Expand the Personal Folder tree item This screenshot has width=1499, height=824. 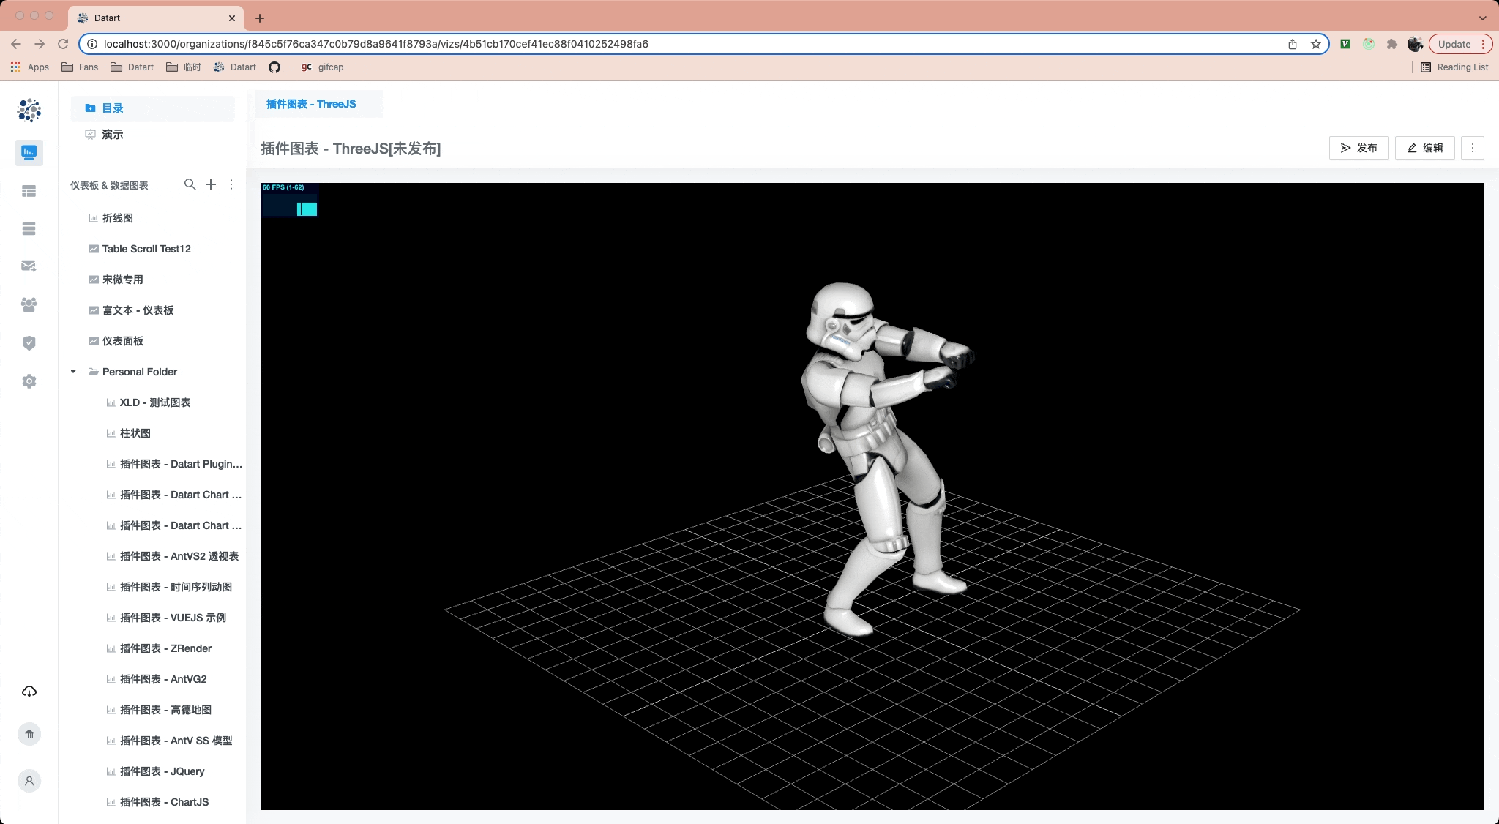point(73,372)
